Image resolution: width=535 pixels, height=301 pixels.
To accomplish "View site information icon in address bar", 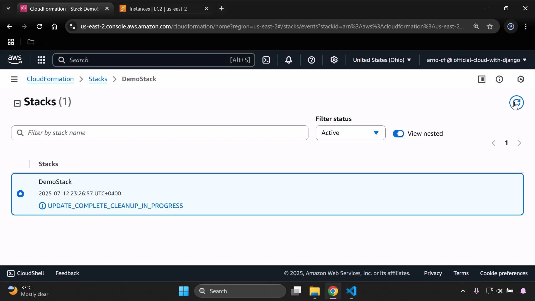I will (x=72, y=26).
